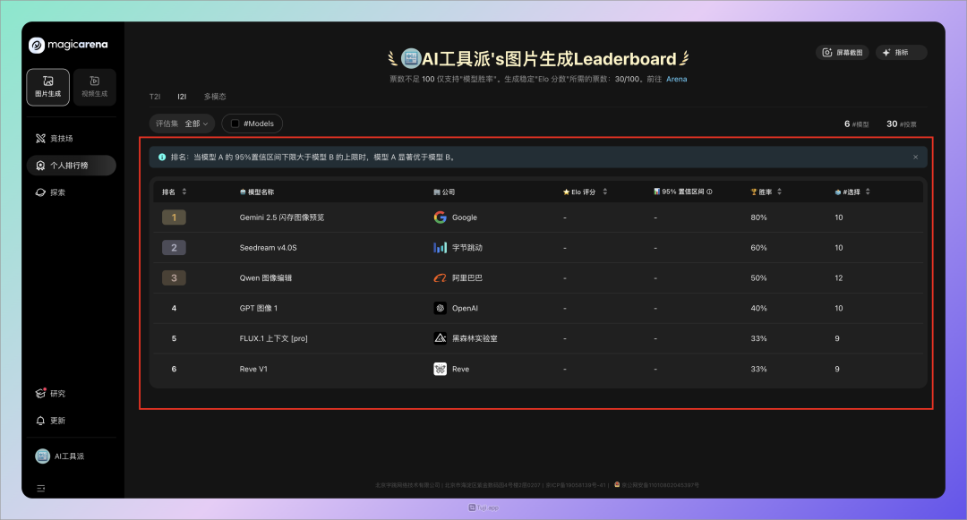The width and height of the screenshot is (967, 520).
Task: Click the rank 3 bronze badge
Action: click(x=174, y=277)
